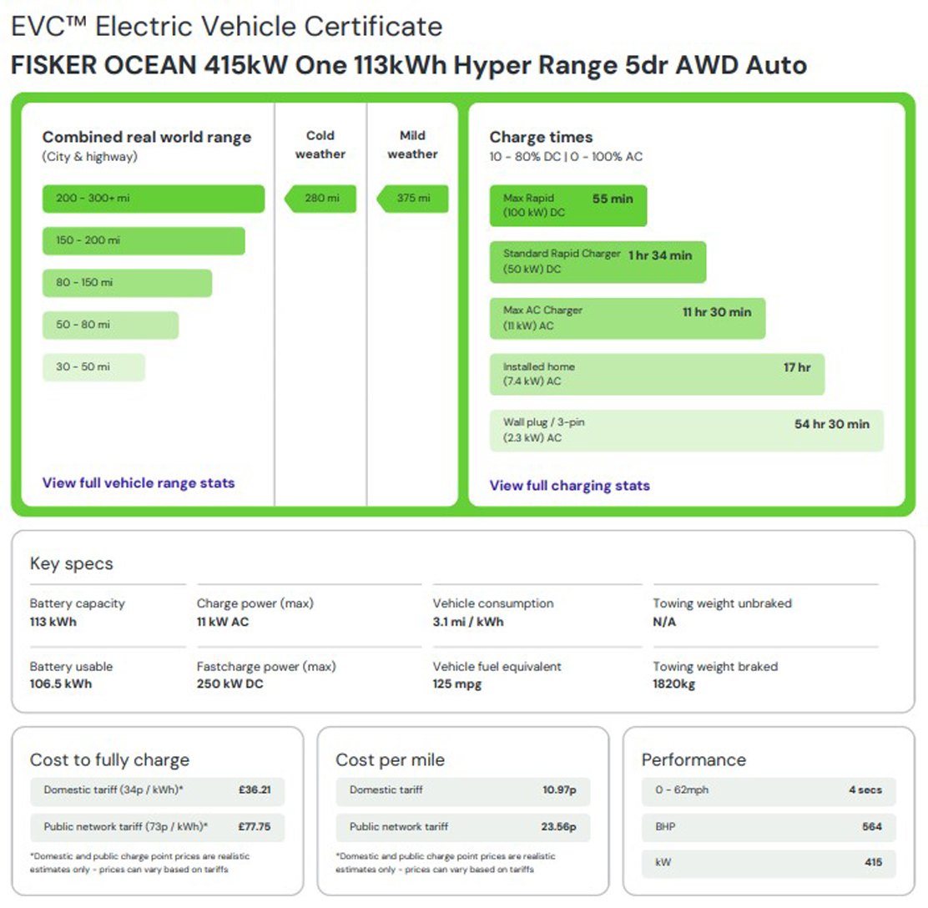
Task: Click the Max AC Charger 11 kW bar
Action: tap(628, 318)
